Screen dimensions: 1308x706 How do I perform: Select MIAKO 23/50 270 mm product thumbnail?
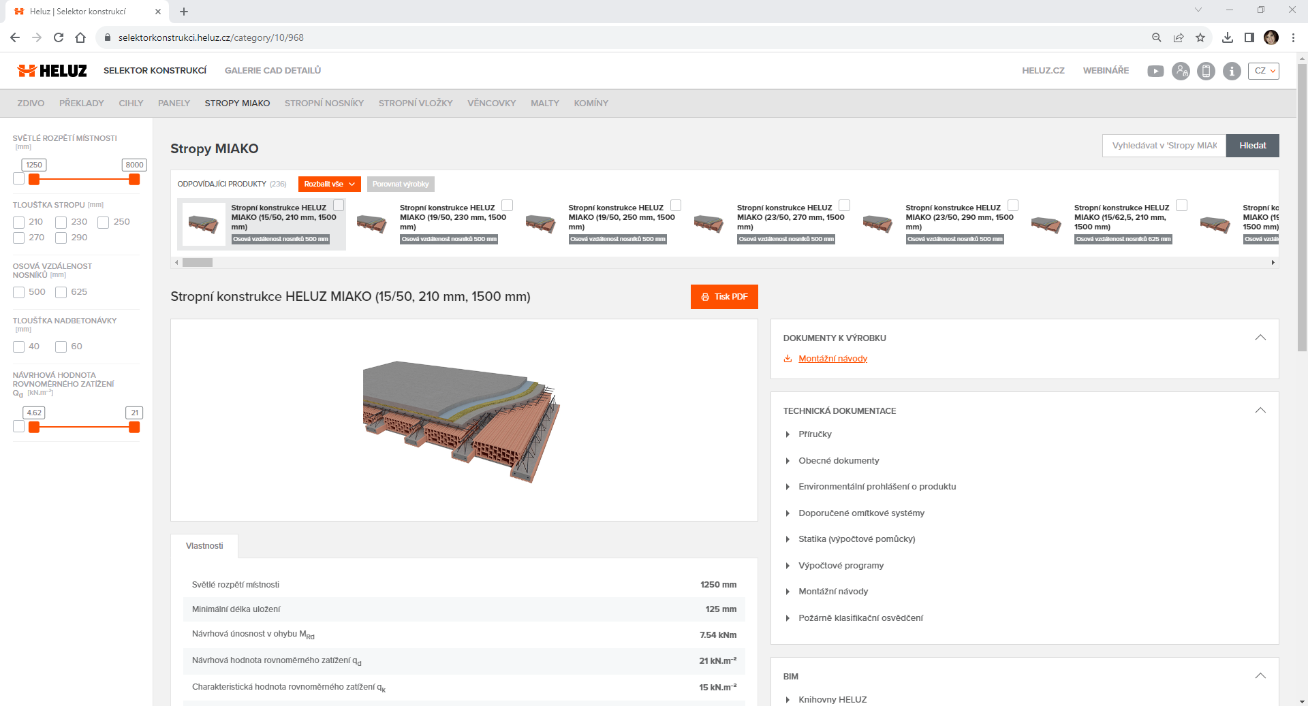coord(708,223)
